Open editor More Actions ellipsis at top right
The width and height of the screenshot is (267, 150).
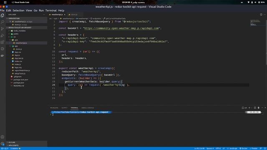pos(265,15)
